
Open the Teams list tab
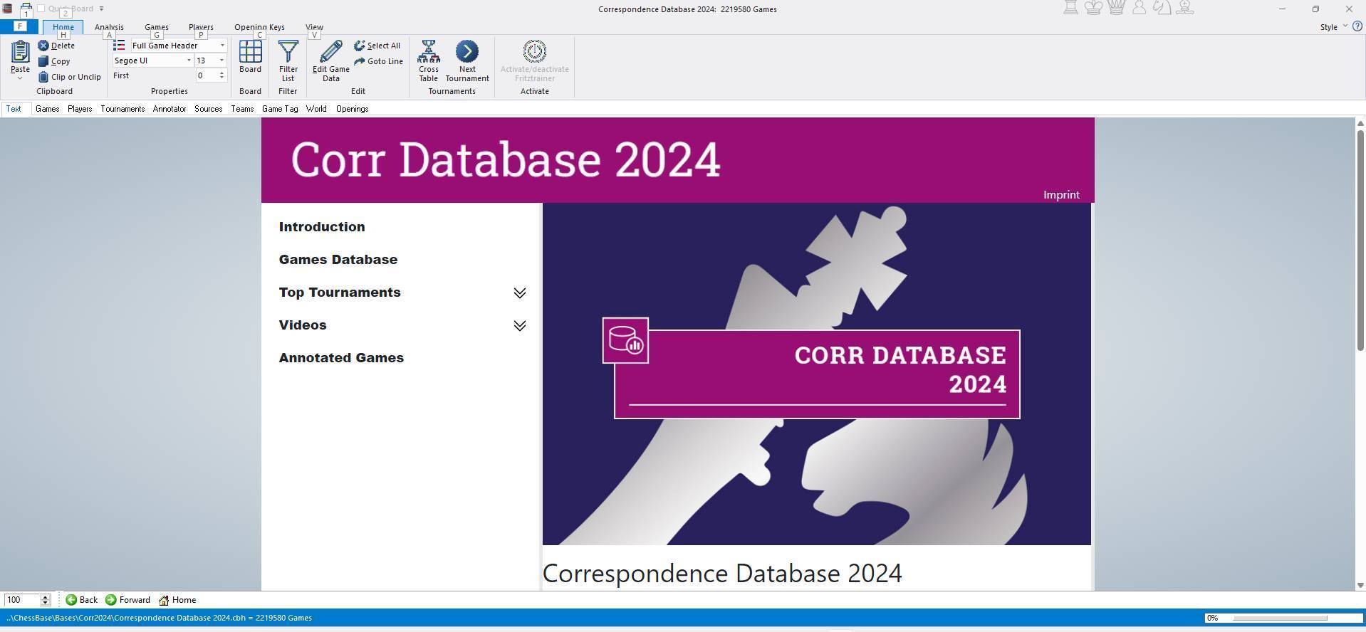(242, 109)
